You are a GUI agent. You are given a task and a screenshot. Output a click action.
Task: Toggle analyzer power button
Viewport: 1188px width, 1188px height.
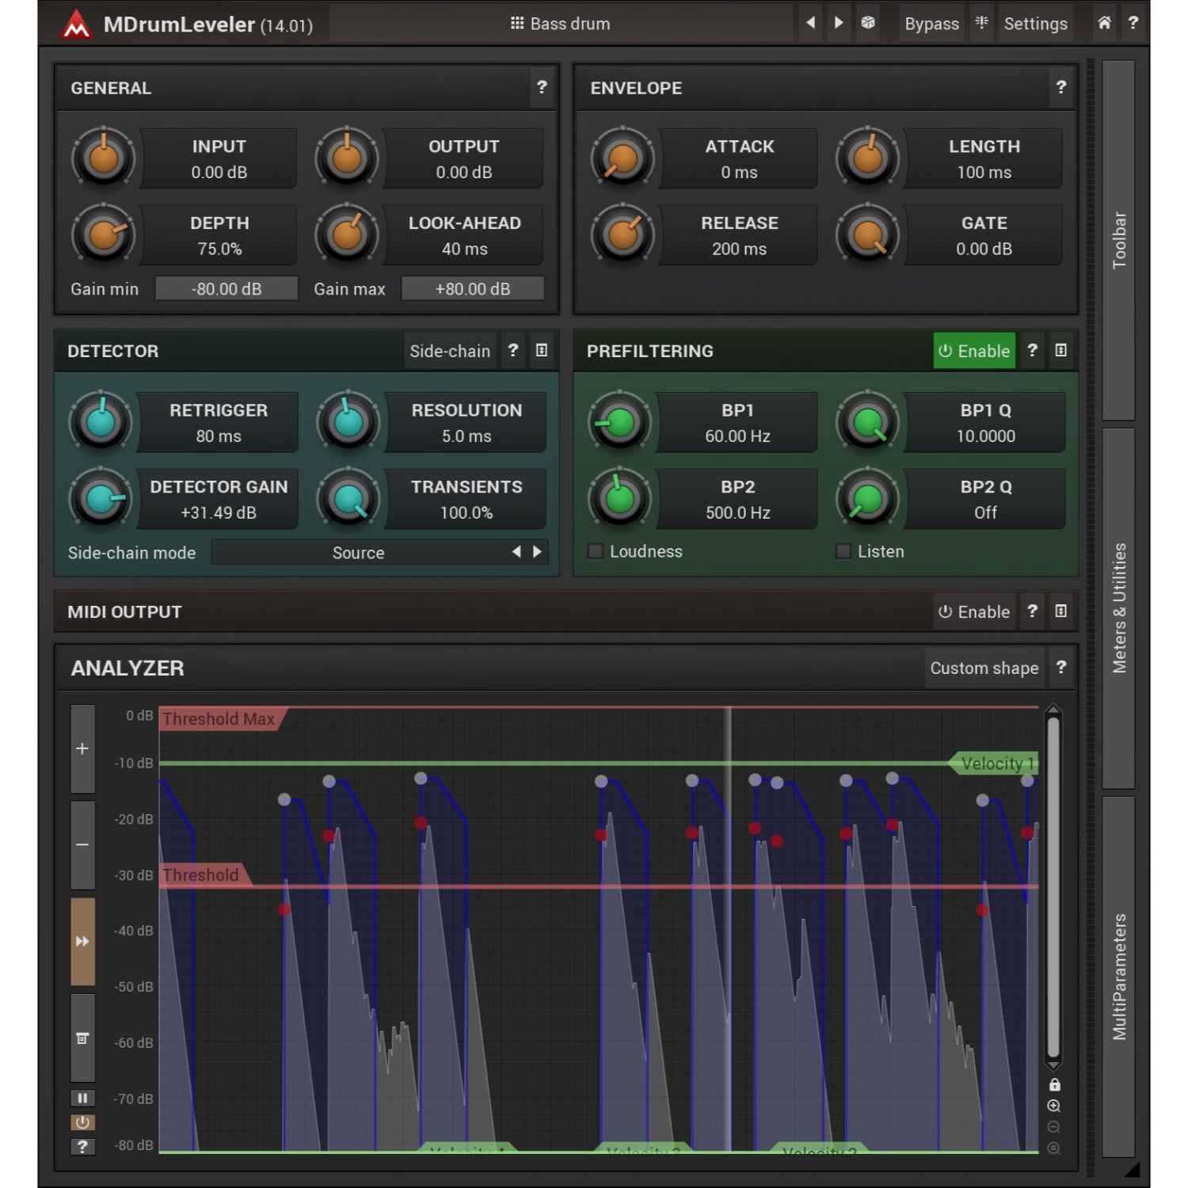(82, 1122)
